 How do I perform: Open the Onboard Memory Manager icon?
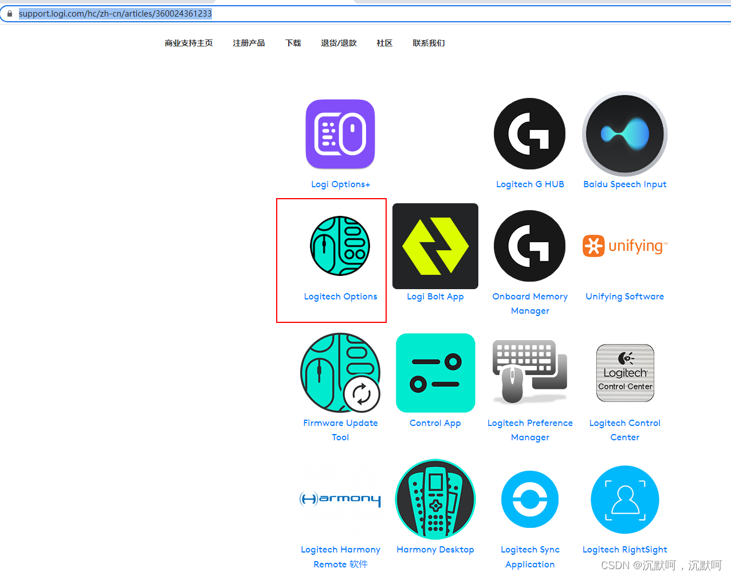[530, 246]
